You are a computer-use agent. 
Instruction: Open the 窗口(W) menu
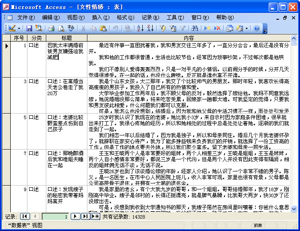coord(200,18)
